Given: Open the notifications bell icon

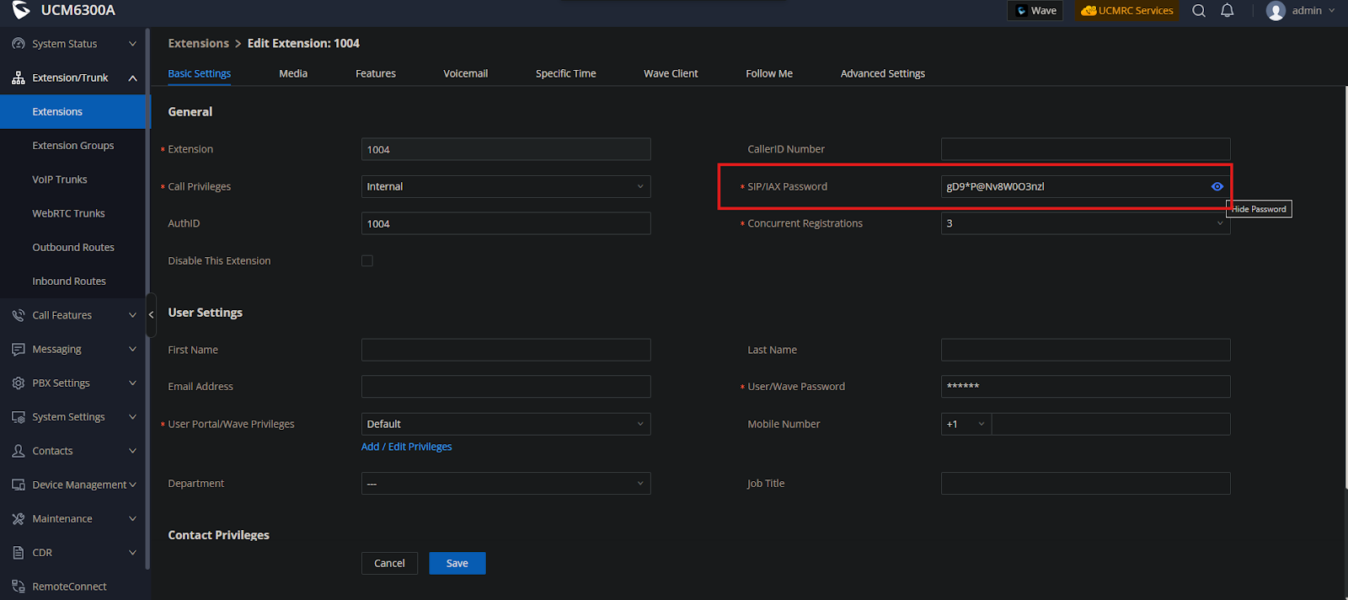Looking at the screenshot, I should tap(1228, 11).
